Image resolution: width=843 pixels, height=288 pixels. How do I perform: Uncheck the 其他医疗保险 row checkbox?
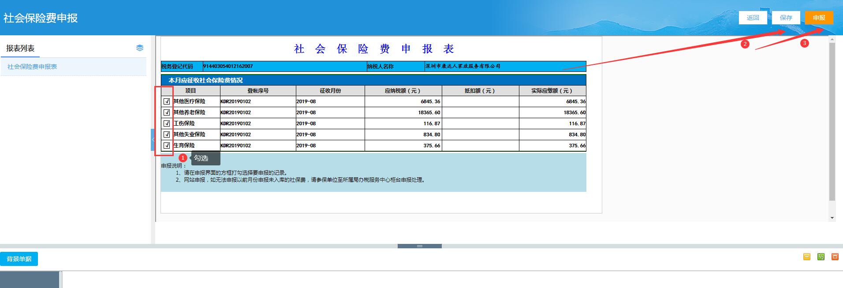167,101
